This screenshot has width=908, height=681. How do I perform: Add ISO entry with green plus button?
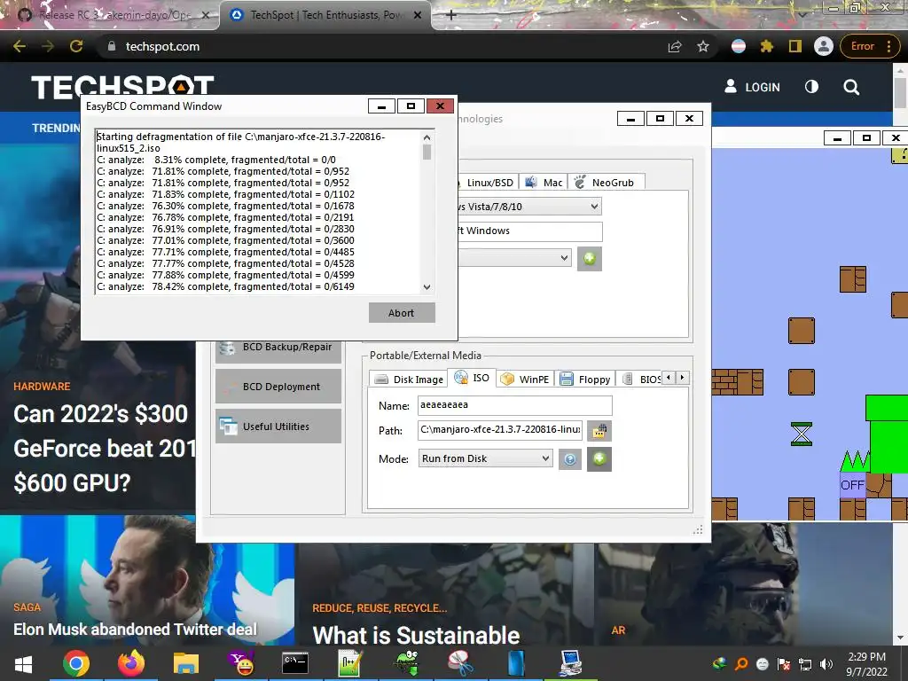pos(599,459)
